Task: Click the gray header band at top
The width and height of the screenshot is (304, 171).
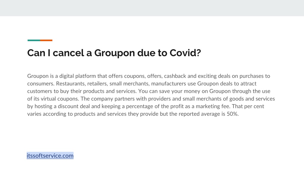Action: 152,8
